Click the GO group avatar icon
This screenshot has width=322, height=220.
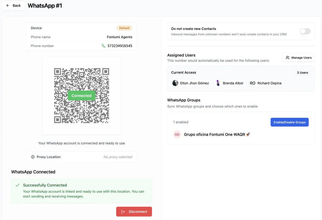click(177, 134)
